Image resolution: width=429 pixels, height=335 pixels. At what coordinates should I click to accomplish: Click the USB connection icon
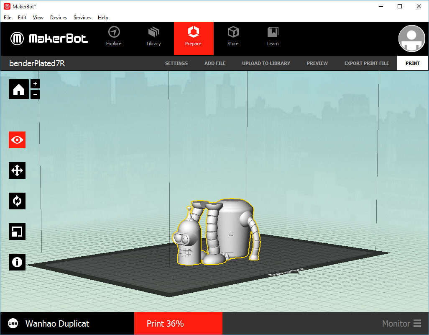(x=13, y=324)
